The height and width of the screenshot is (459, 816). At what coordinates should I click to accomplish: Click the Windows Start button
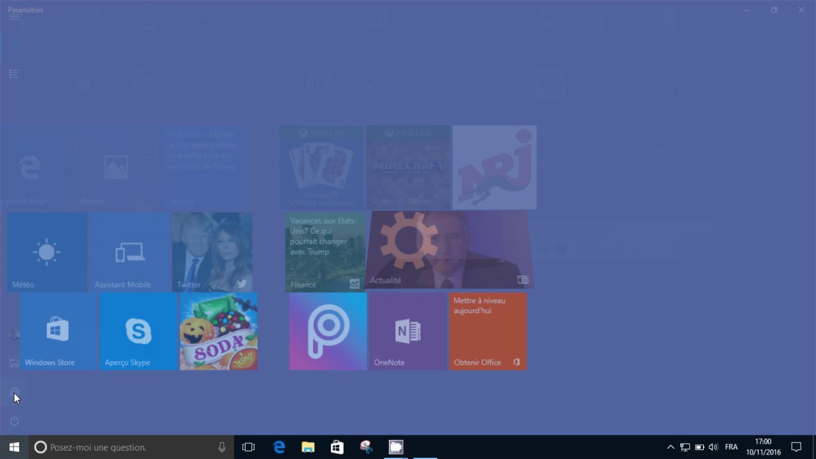pos(14,447)
